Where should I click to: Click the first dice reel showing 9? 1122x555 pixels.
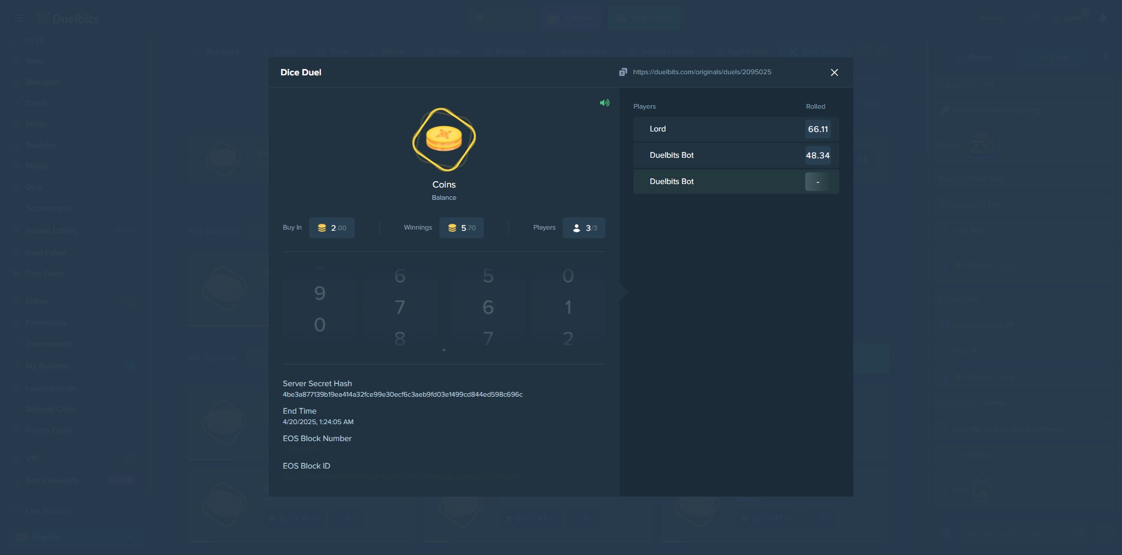[x=320, y=307]
